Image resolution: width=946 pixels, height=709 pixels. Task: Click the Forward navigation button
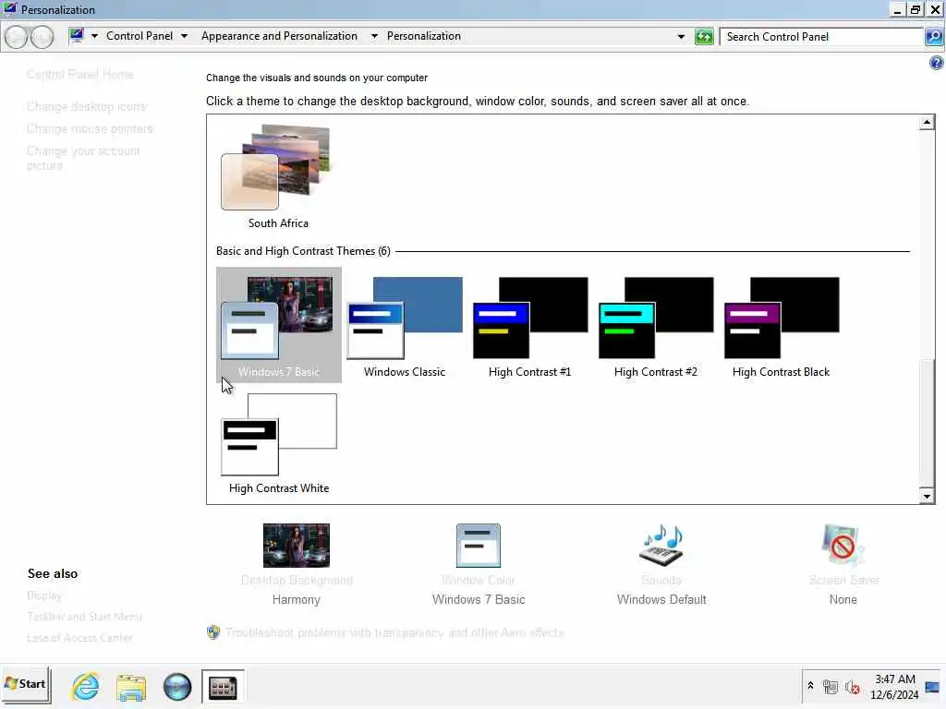click(x=42, y=37)
